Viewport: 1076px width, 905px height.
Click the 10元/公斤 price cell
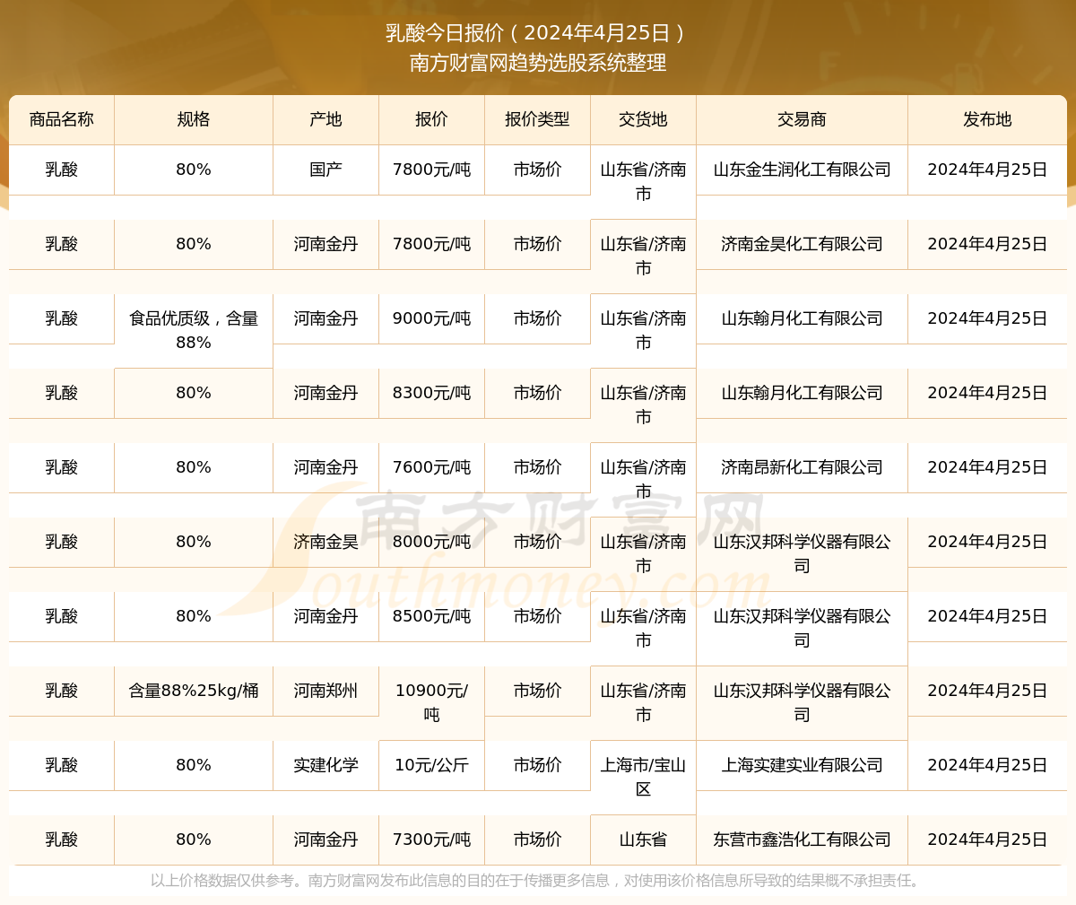(431, 765)
